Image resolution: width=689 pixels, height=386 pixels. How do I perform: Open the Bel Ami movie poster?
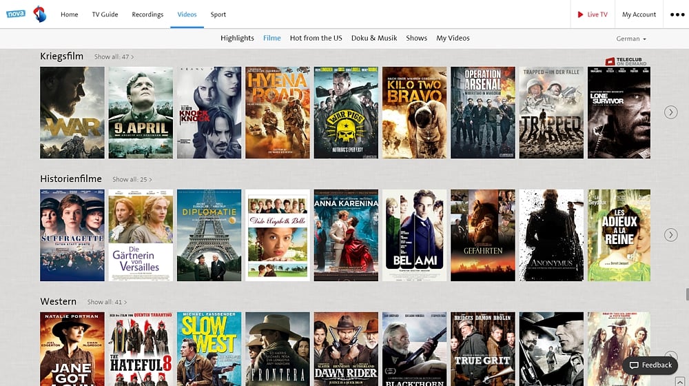tap(414, 235)
